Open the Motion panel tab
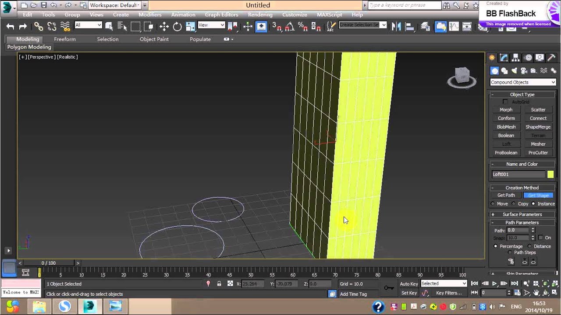 (528, 58)
